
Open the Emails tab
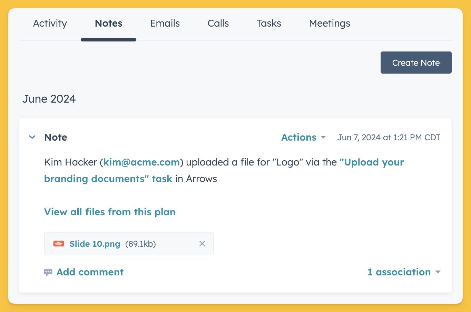pyautogui.click(x=165, y=23)
